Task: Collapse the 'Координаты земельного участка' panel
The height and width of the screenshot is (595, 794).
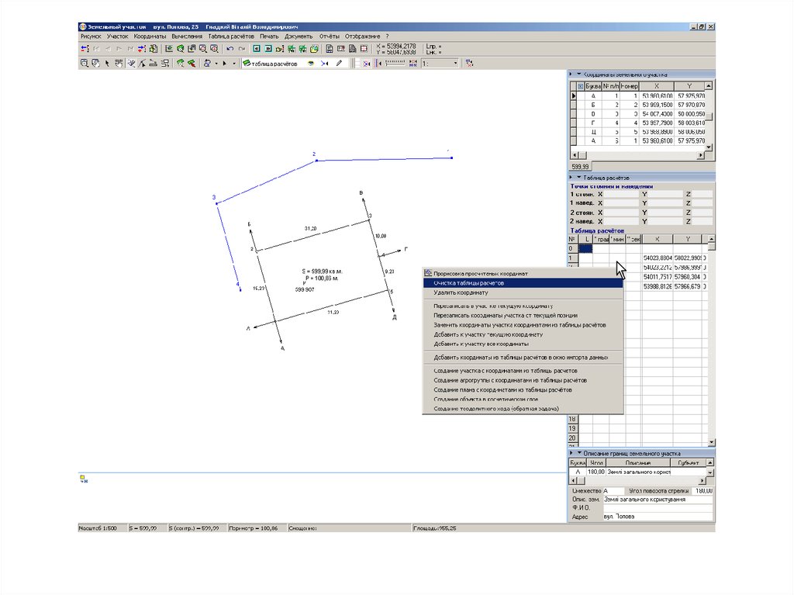Action: click(578, 74)
